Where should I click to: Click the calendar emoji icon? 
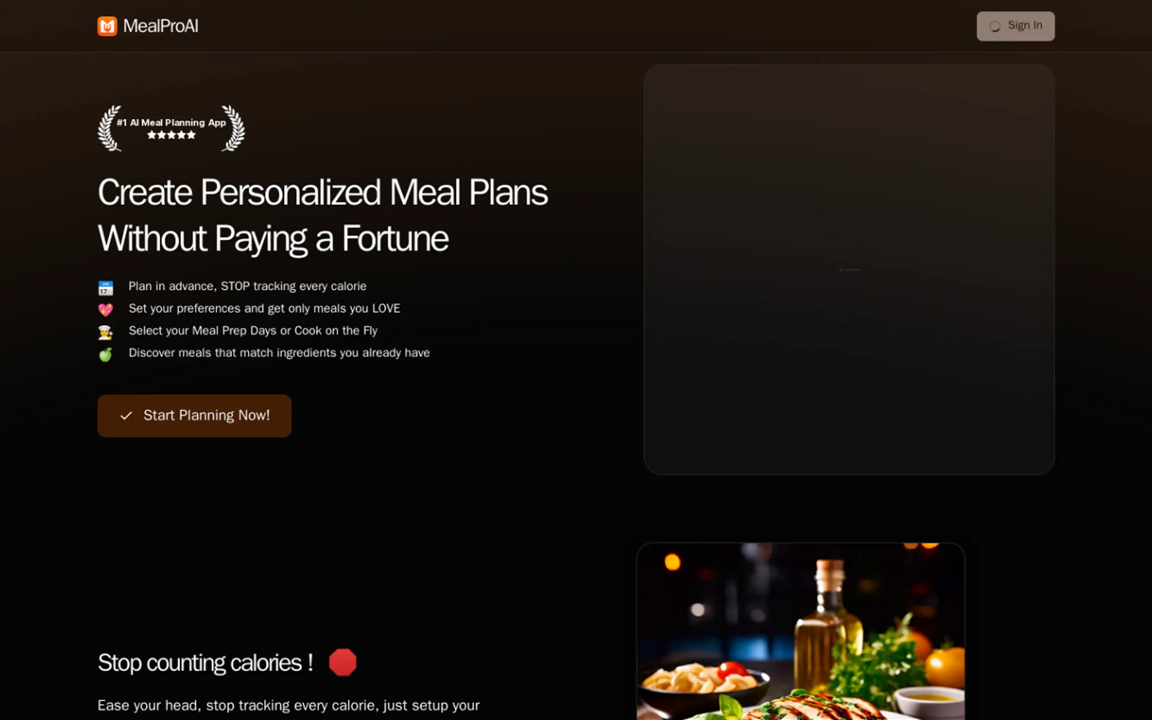pyautogui.click(x=106, y=287)
